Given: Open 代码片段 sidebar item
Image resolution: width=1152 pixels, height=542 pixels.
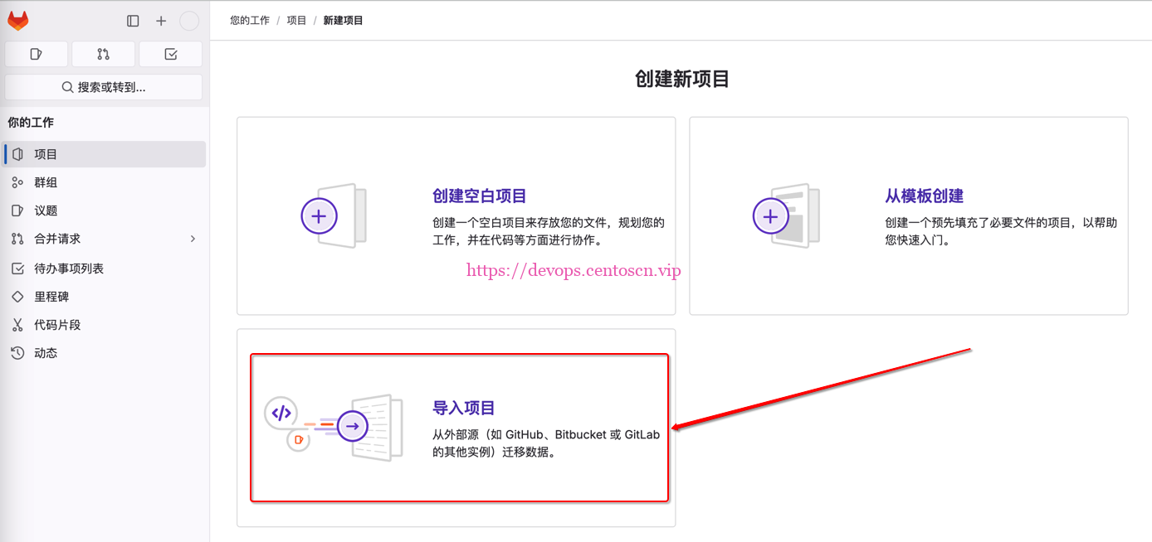Looking at the screenshot, I should tap(57, 325).
